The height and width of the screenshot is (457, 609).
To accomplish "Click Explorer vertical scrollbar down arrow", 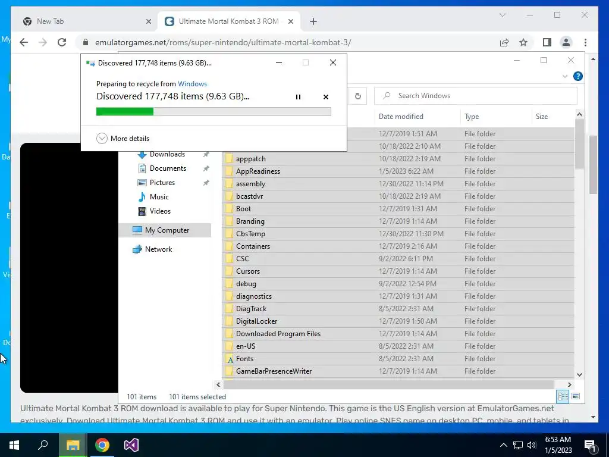I will point(579,375).
